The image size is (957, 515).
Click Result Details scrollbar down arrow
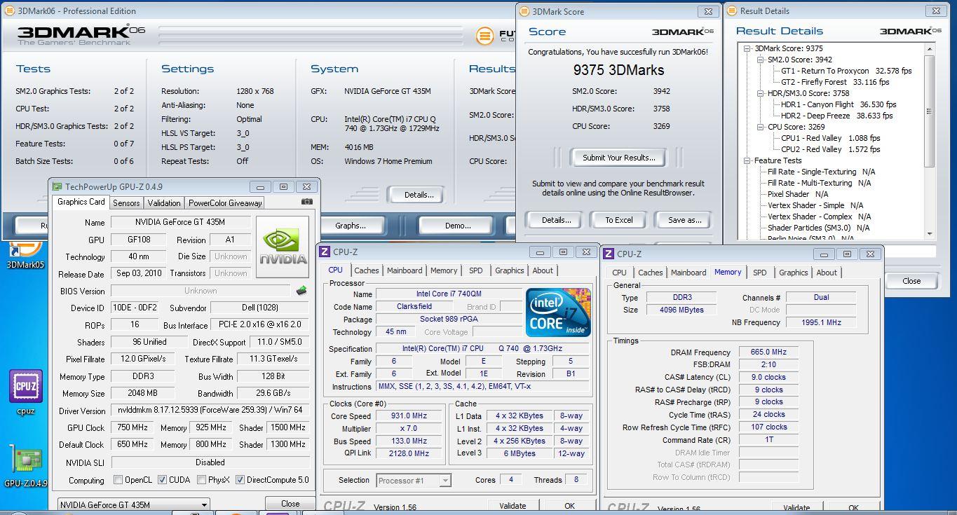(930, 234)
